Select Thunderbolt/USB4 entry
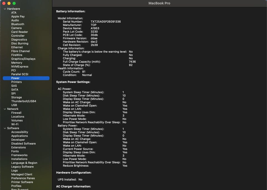The height and width of the screenshot is (190, 267). (x=24, y=101)
